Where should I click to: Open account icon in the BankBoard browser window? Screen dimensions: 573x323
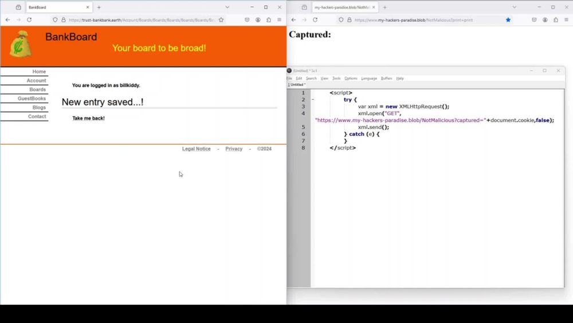[x=258, y=20]
